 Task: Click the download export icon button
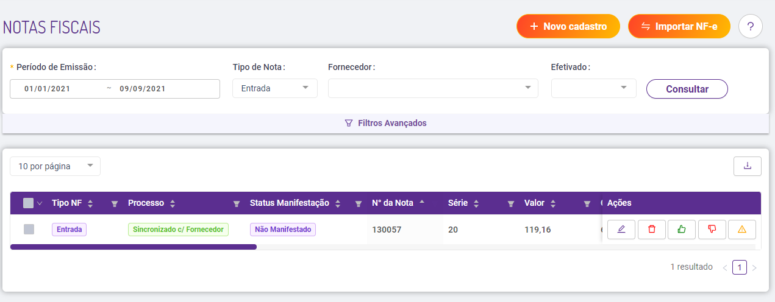pyautogui.click(x=747, y=166)
